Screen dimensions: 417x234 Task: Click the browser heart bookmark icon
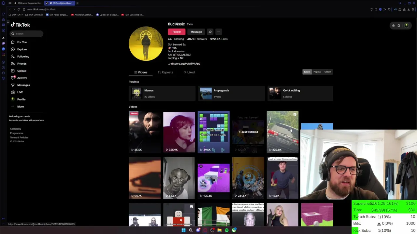(389, 9)
